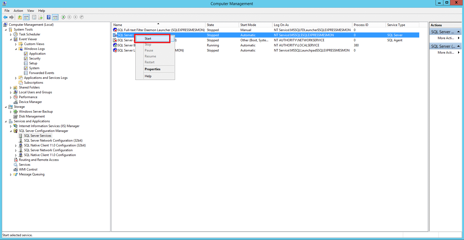Click the Device Manager icon
Viewport: 464px width, 240px height.
pos(16,102)
